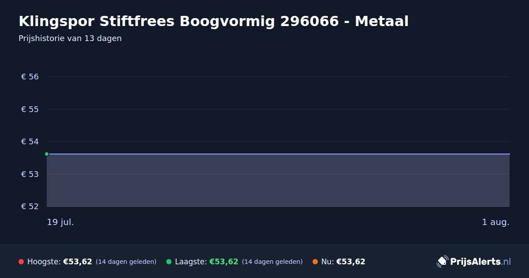Click the € 56 axis label
The width and height of the screenshot is (529, 278).
coord(30,77)
